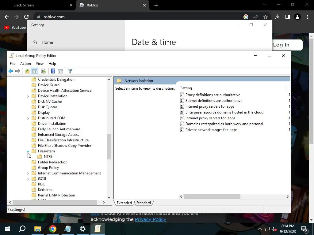Screen dimensions: 314x235
Task: Open notification center icon
Action: pyautogui.click(x=304, y=229)
